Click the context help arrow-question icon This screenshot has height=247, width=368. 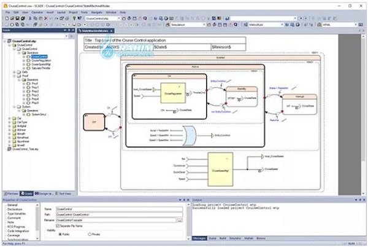pos(80,18)
